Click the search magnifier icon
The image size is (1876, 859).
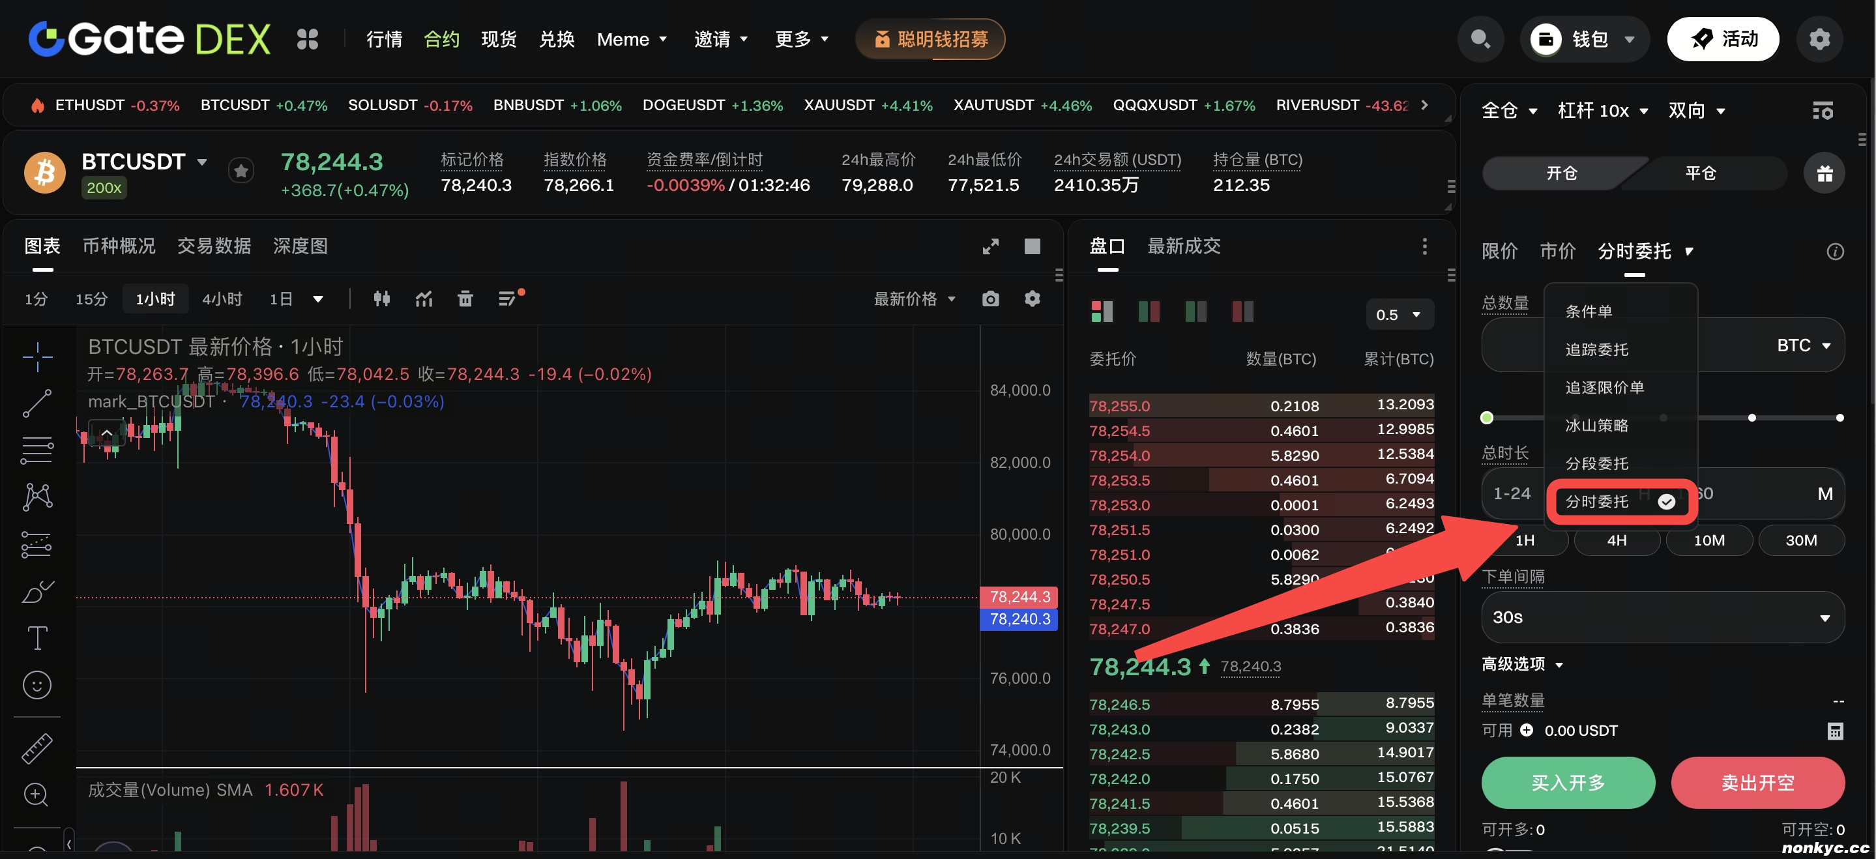[x=1480, y=38]
